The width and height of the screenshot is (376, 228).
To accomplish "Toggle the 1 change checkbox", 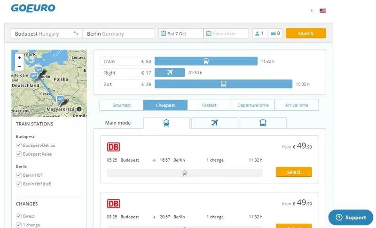I will click(x=19, y=225).
